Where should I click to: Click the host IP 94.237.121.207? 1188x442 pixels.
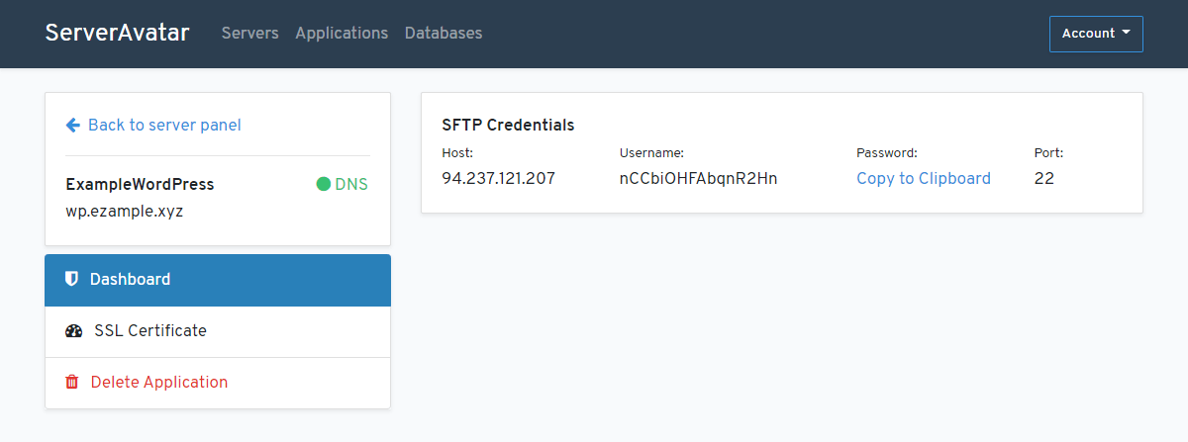point(498,178)
